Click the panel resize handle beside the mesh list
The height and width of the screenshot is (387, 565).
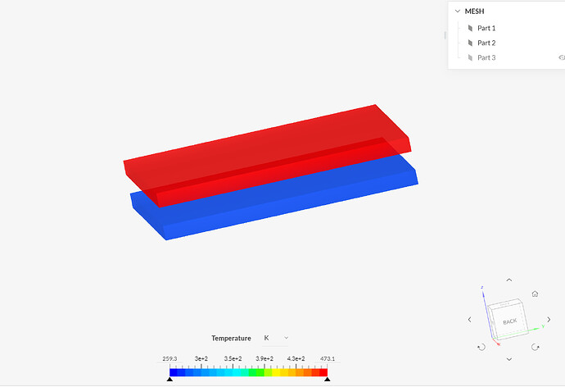(x=445, y=35)
